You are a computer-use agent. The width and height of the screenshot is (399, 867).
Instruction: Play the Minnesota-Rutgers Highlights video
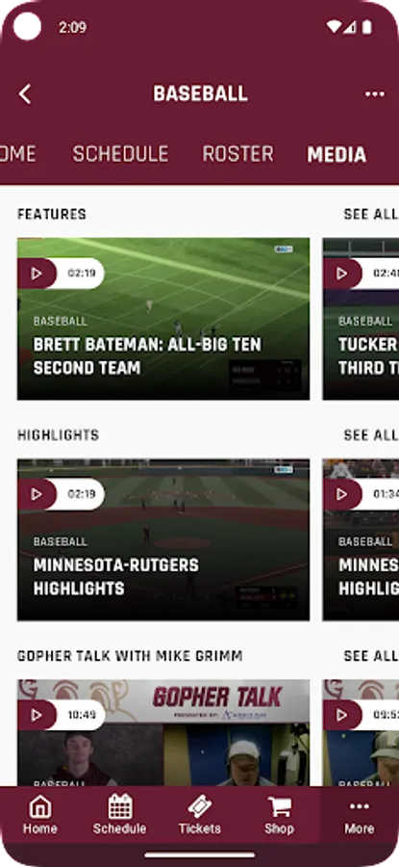click(37, 494)
